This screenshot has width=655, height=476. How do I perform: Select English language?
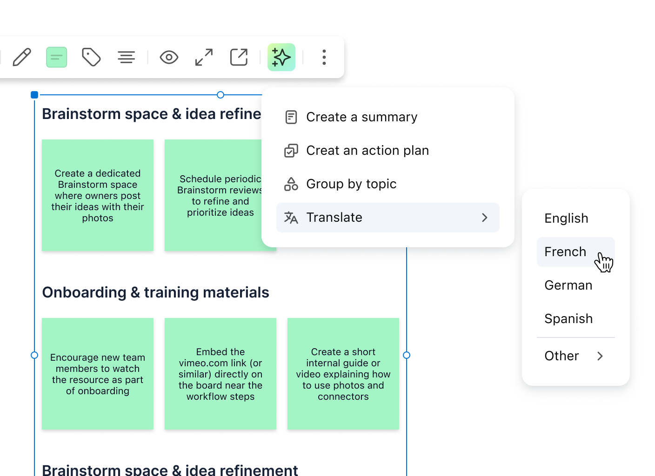pyautogui.click(x=576, y=218)
